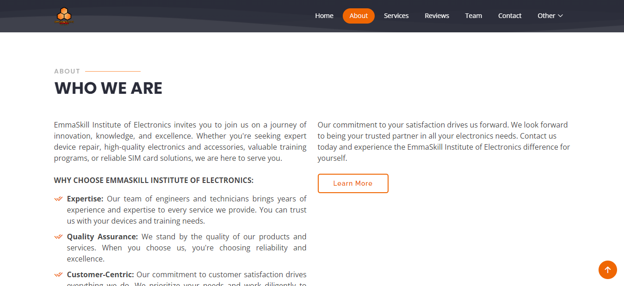624x286 pixels.
Task: Click the Learn More button
Action: [353, 183]
